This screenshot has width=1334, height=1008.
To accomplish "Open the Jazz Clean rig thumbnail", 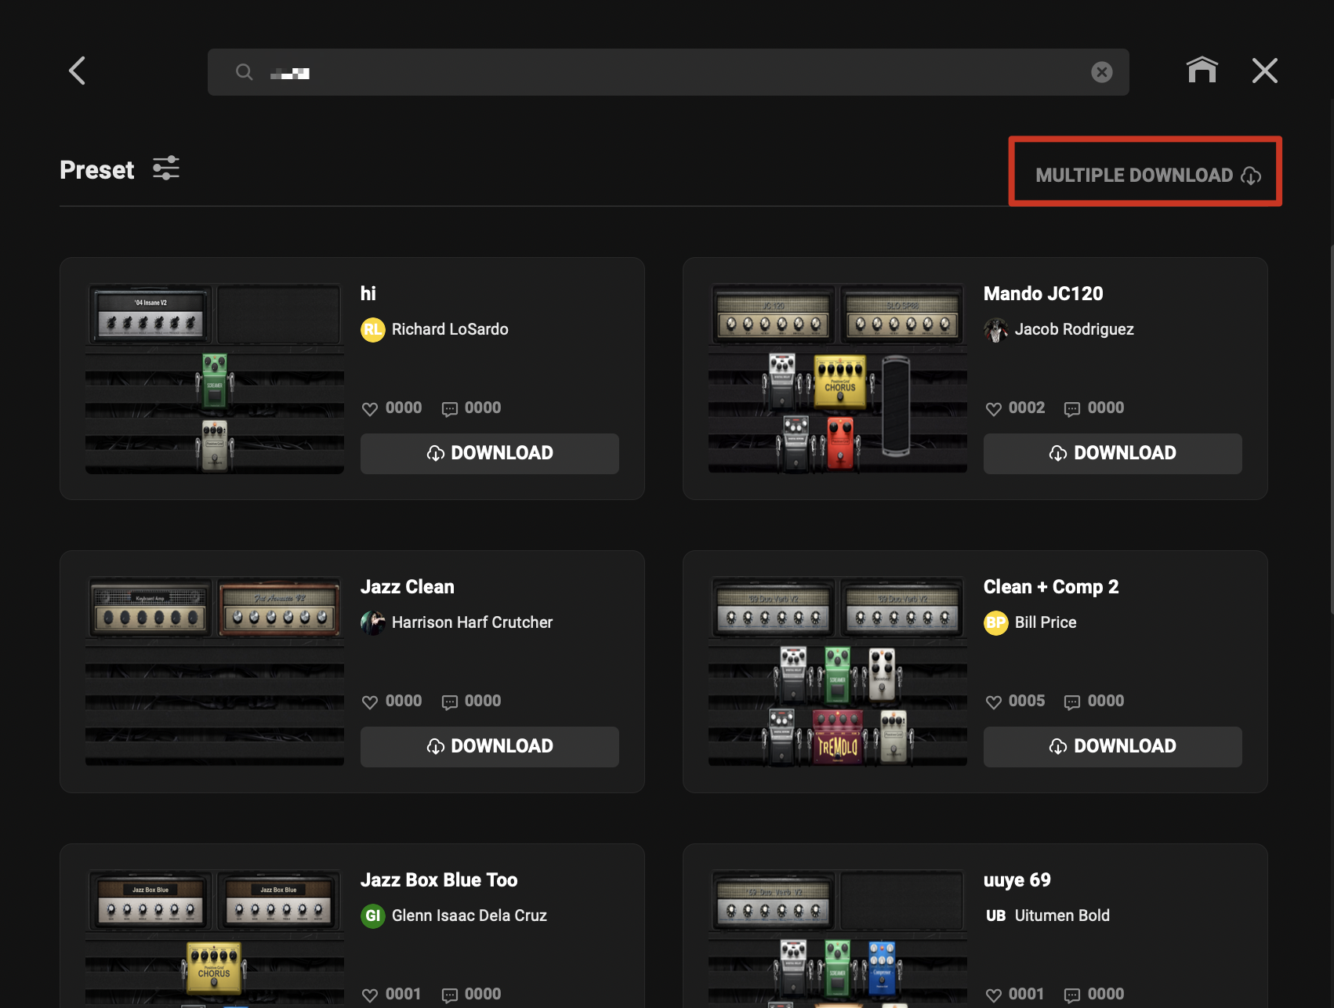I will point(214,671).
